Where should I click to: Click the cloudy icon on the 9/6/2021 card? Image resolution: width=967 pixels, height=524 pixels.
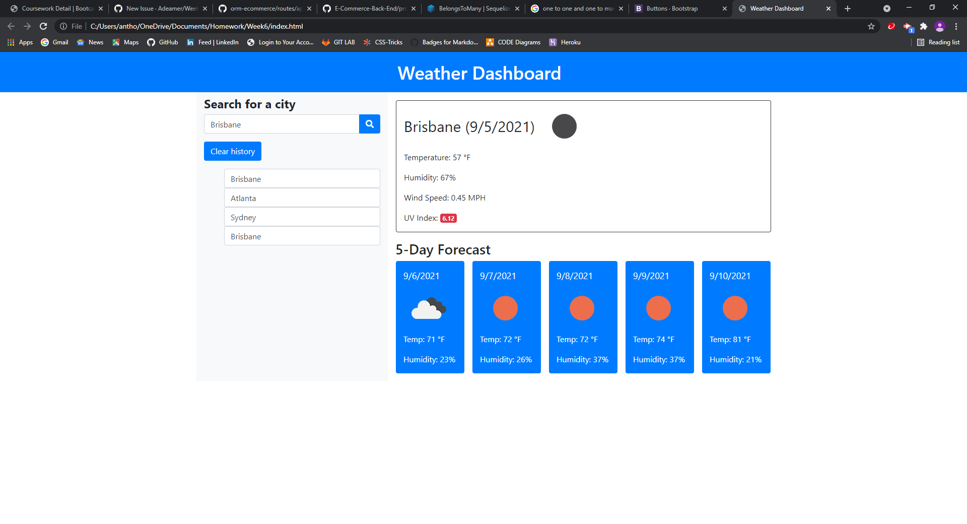point(429,308)
